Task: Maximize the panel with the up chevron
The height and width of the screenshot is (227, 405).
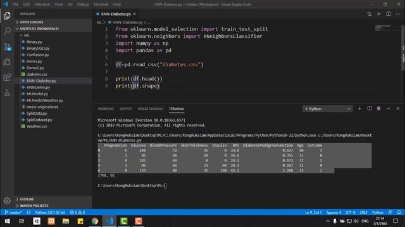Action: coord(388,108)
